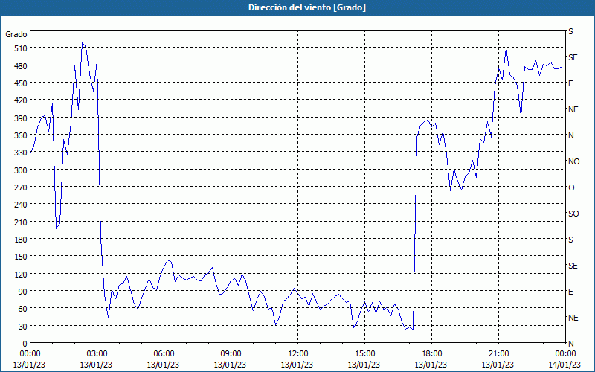The height and width of the screenshot is (372, 595).
Task: Click the '00:00' time label above 13/01/23
Action: coord(30,354)
